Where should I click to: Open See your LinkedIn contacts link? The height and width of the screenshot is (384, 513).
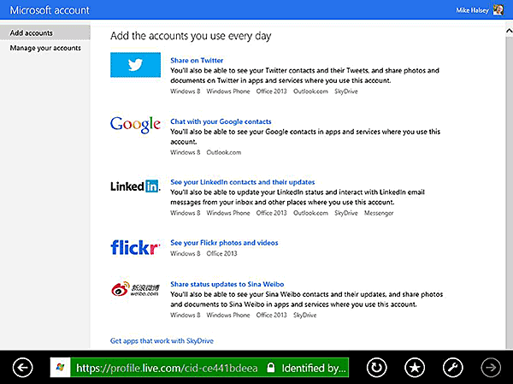point(243,182)
